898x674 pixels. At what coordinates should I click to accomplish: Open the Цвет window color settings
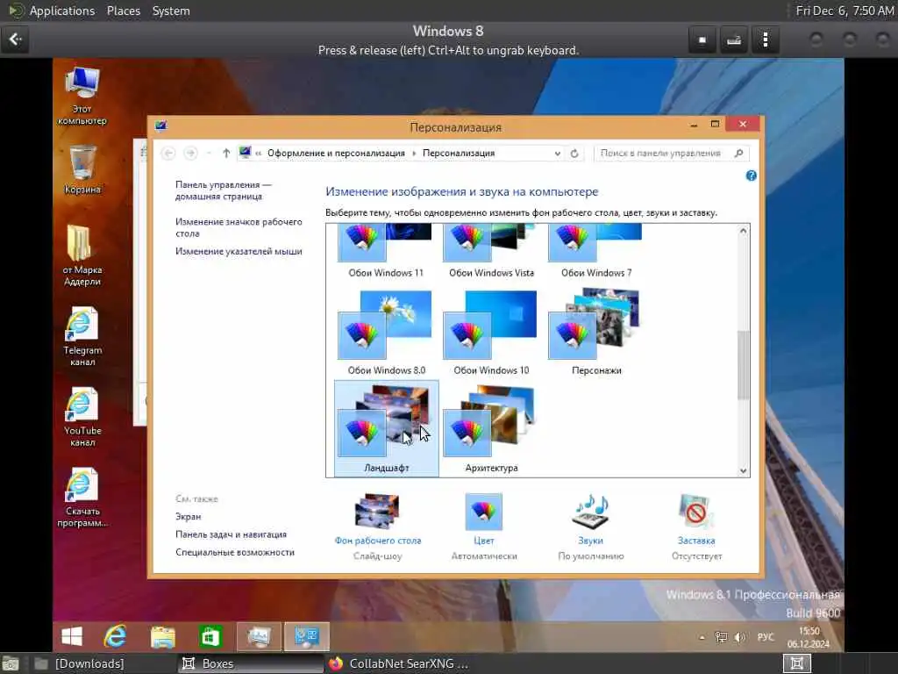[484, 526]
